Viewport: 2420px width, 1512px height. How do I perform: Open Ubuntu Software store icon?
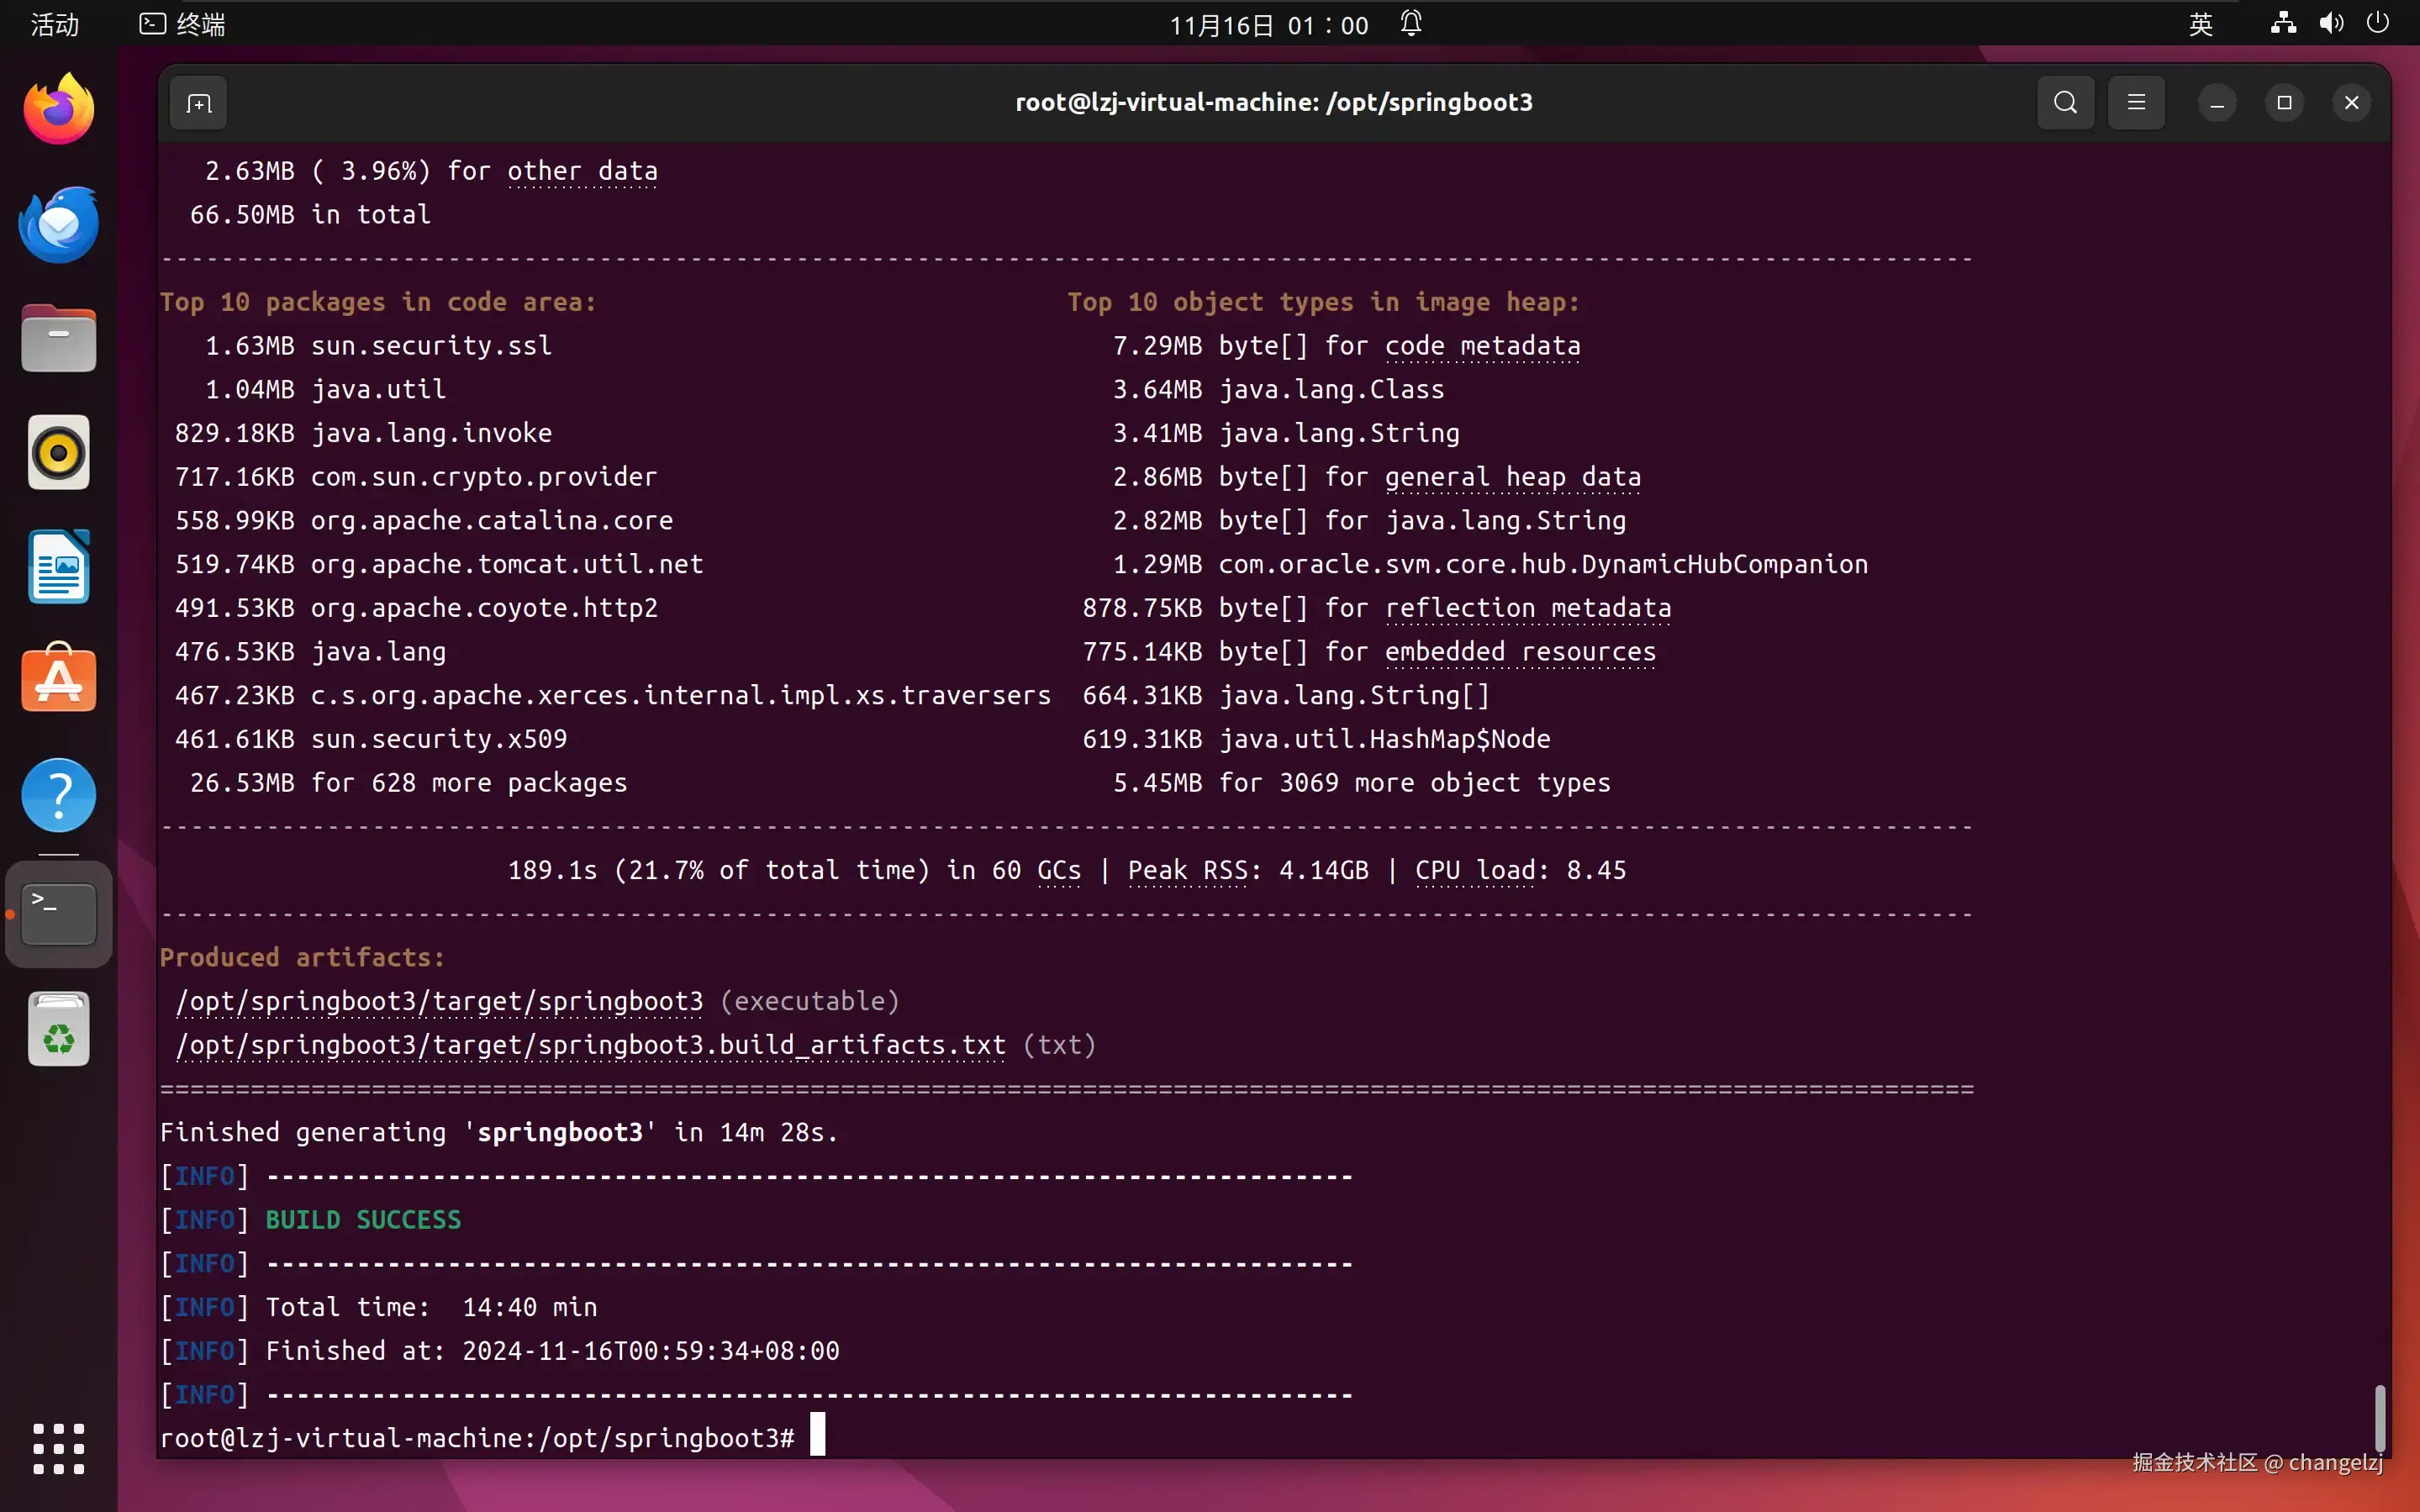[x=59, y=680]
